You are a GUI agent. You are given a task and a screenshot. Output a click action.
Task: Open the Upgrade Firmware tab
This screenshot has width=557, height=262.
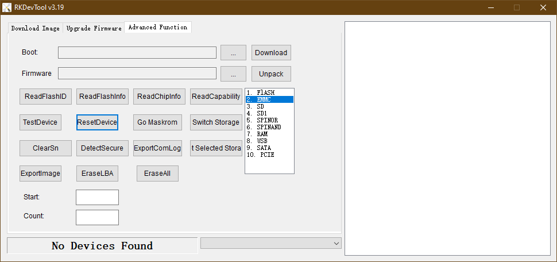(x=94, y=28)
